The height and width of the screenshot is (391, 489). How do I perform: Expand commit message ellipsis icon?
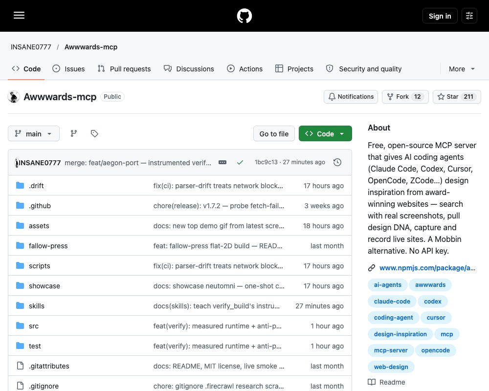[222, 162]
